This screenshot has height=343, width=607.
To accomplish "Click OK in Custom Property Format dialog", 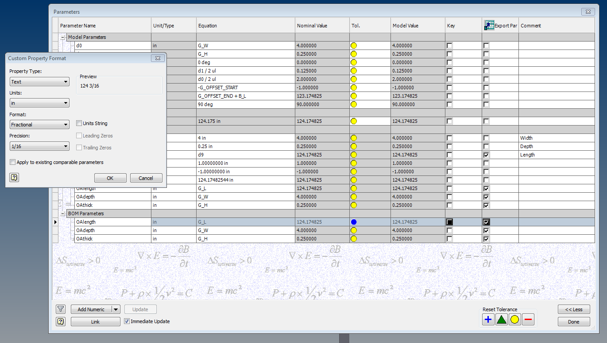I will [110, 178].
